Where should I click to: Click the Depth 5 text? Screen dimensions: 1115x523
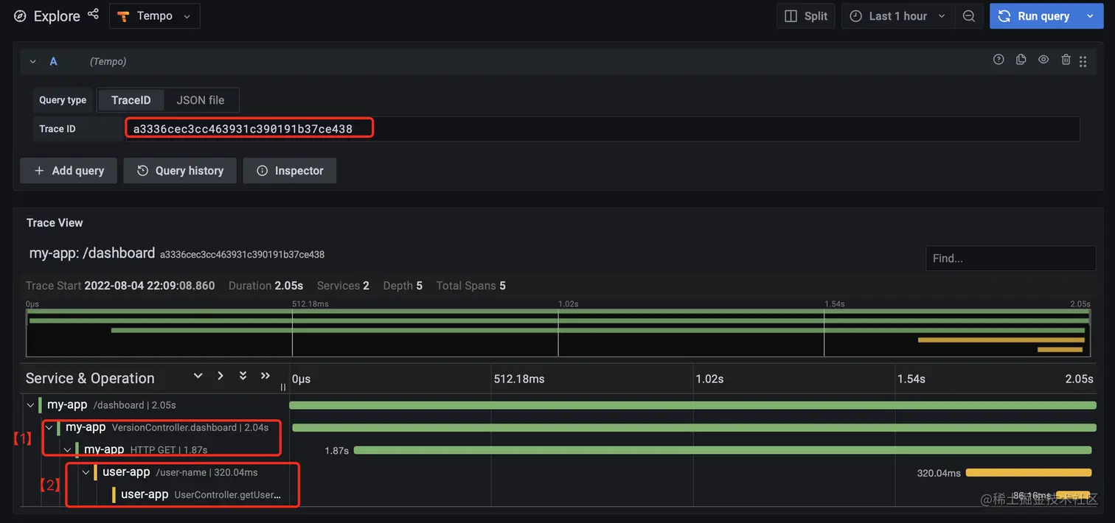[x=403, y=286]
